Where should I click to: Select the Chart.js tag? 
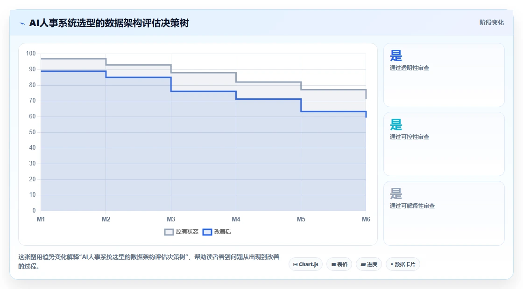coord(305,264)
